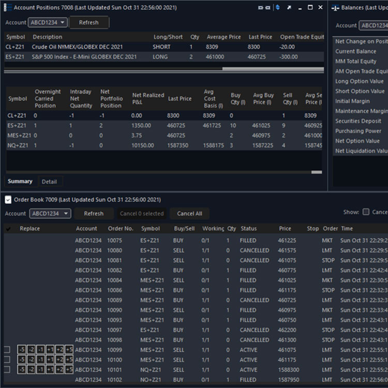Screen dimensions: 388x388
Task: Click the Buy/Sell column header
Action: (x=184, y=228)
